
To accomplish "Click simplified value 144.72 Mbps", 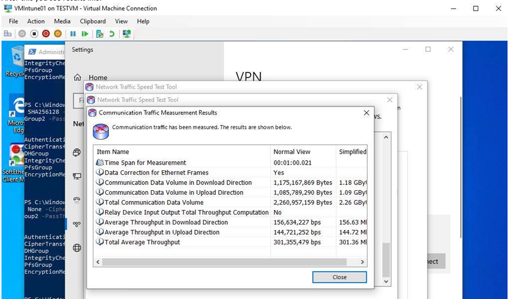I will click(x=352, y=232).
